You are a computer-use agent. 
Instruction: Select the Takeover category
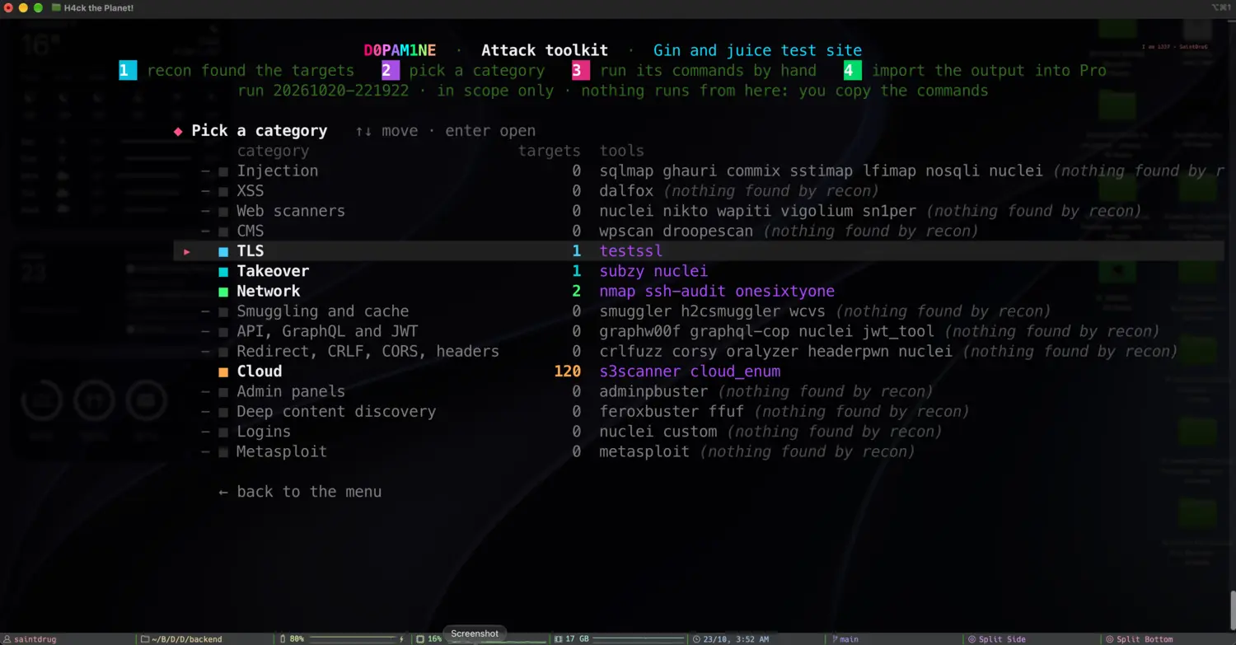coord(273,271)
